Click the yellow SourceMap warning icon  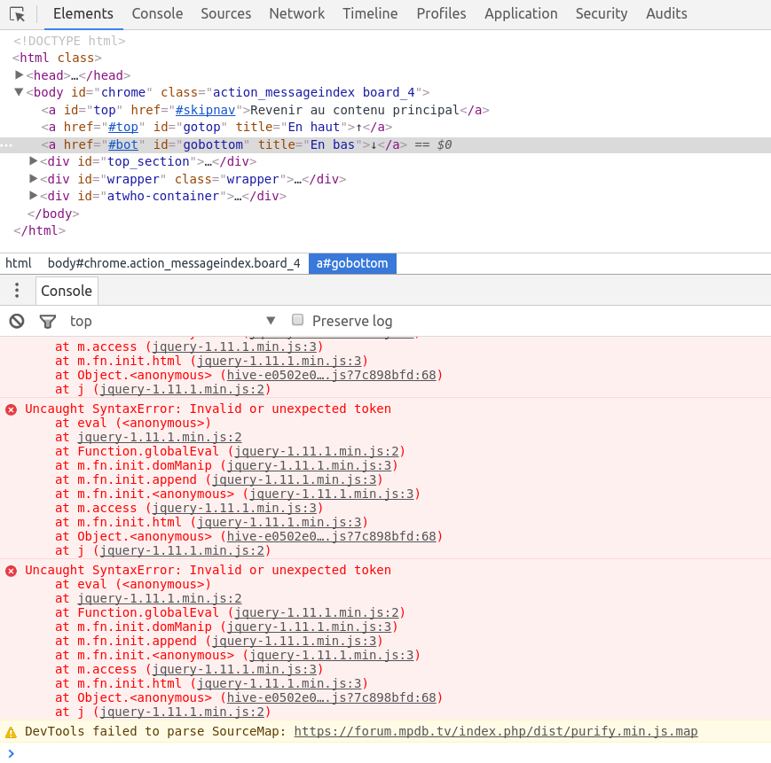(11, 732)
